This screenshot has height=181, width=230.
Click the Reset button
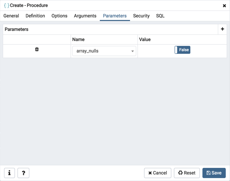[x=187, y=173]
